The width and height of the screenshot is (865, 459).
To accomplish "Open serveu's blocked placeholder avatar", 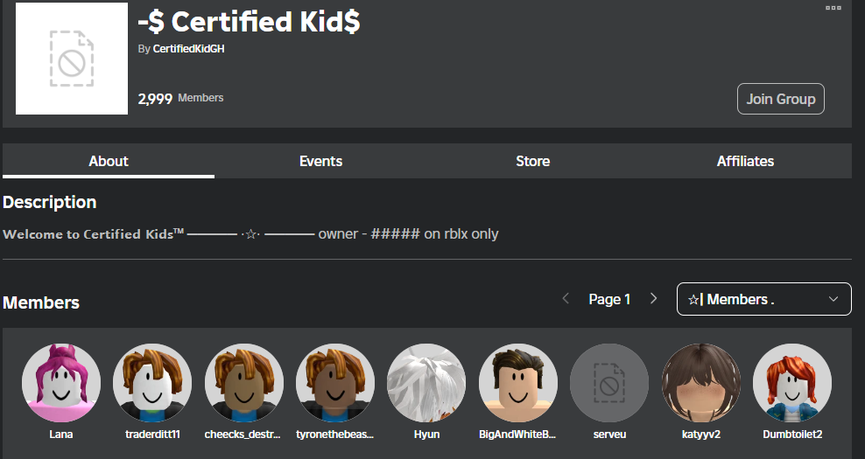I will 609,383.
